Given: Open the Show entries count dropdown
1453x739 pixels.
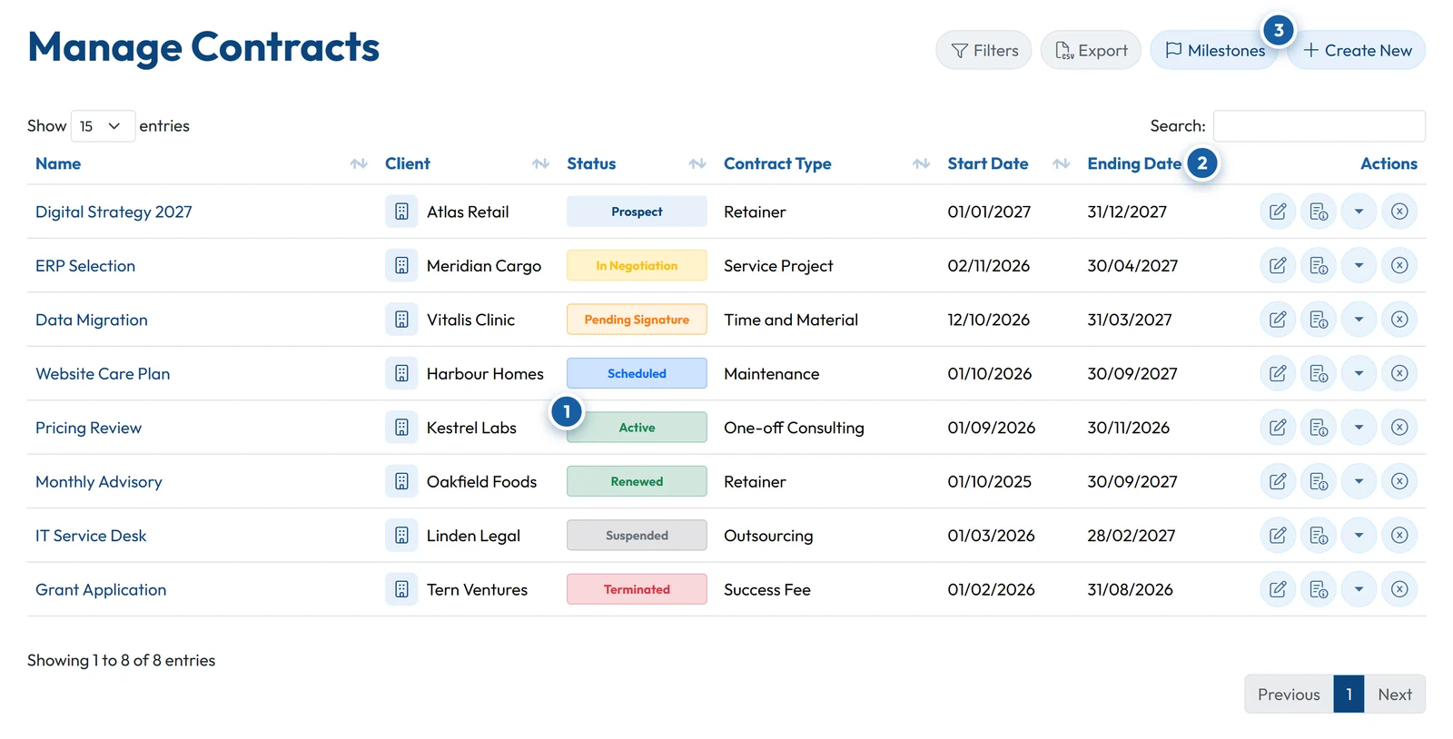Looking at the screenshot, I should [x=103, y=126].
